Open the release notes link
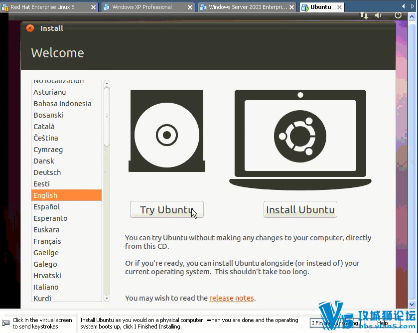418x333 pixels. click(231, 298)
